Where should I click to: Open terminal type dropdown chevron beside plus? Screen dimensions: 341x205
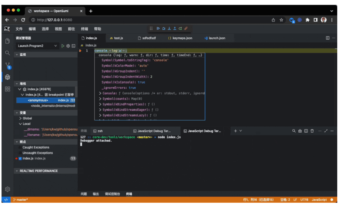click(241, 131)
